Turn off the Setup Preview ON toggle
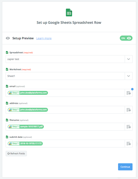Image resolution: width=138 pixels, height=179 pixels. click(x=126, y=38)
